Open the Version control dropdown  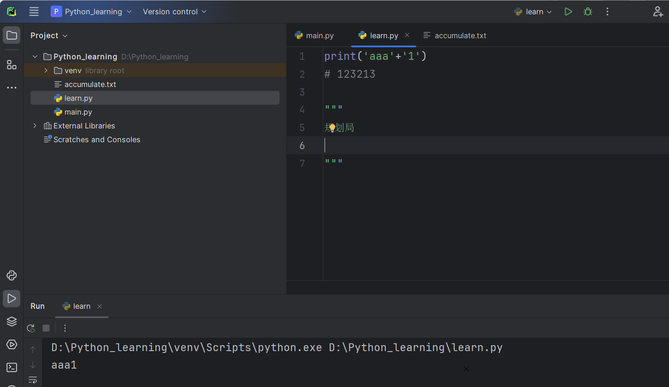tap(175, 12)
